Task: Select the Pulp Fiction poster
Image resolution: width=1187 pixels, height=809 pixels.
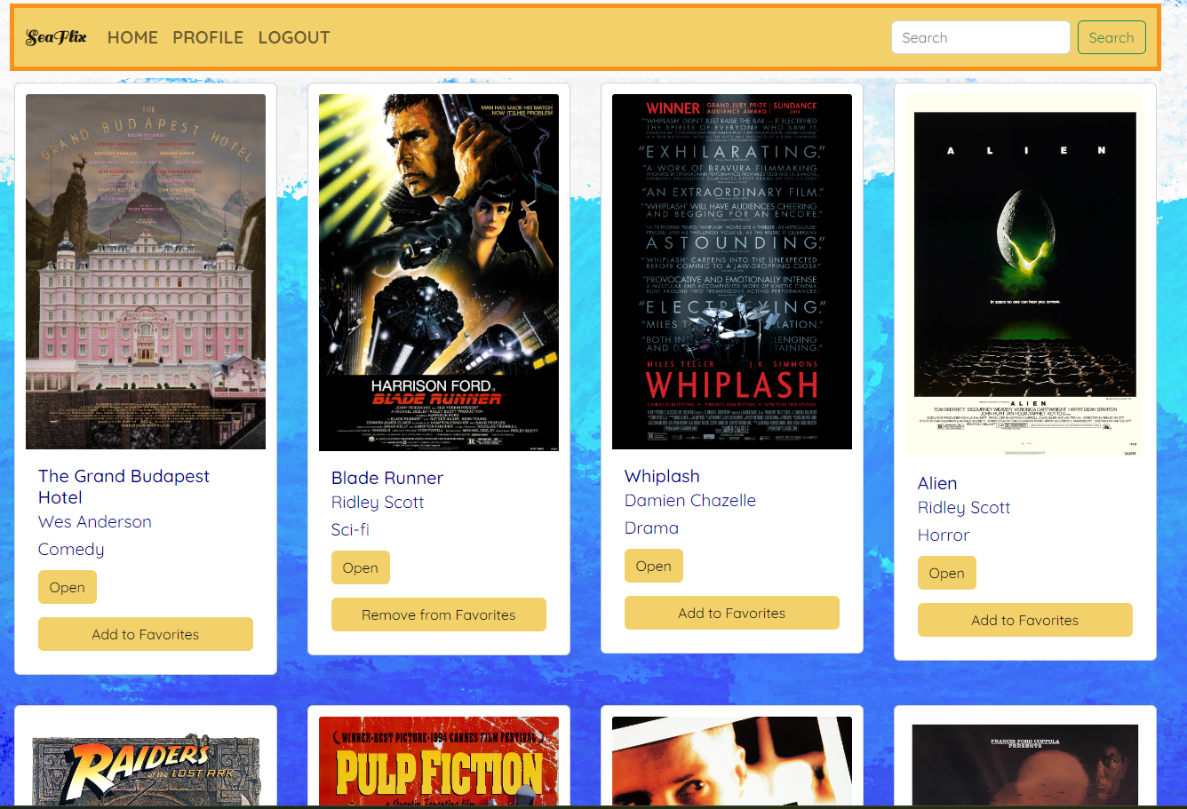Action: click(x=439, y=762)
